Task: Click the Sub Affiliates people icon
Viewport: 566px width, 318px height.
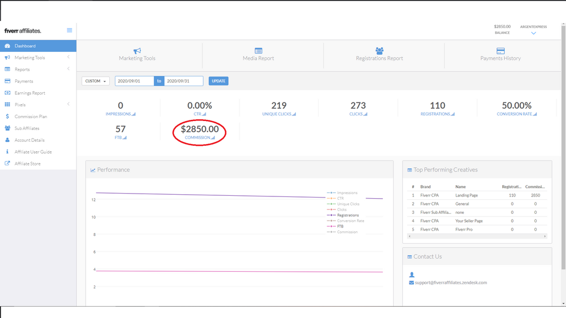Action: point(7,128)
